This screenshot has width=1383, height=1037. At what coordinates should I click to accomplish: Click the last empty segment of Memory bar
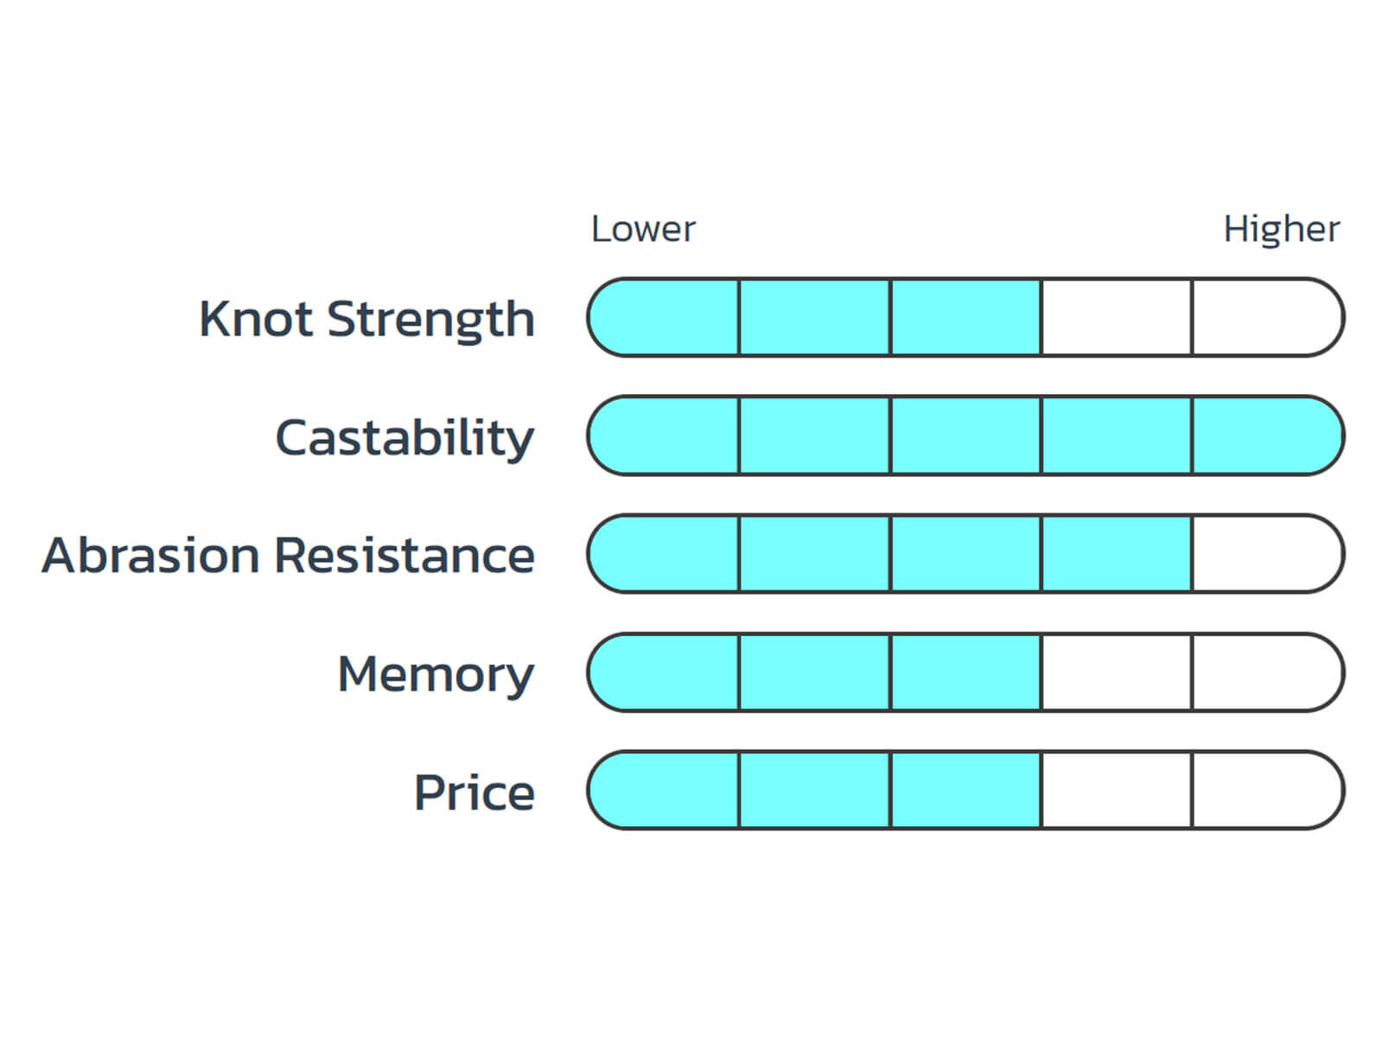tap(1268, 672)
